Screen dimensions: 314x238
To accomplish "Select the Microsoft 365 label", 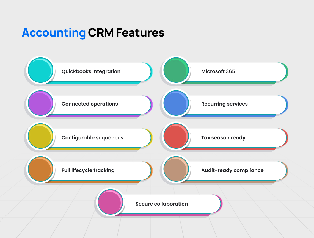I will 218,71.
